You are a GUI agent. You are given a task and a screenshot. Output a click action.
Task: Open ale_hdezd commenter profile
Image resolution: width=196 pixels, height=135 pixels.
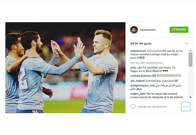137,81
